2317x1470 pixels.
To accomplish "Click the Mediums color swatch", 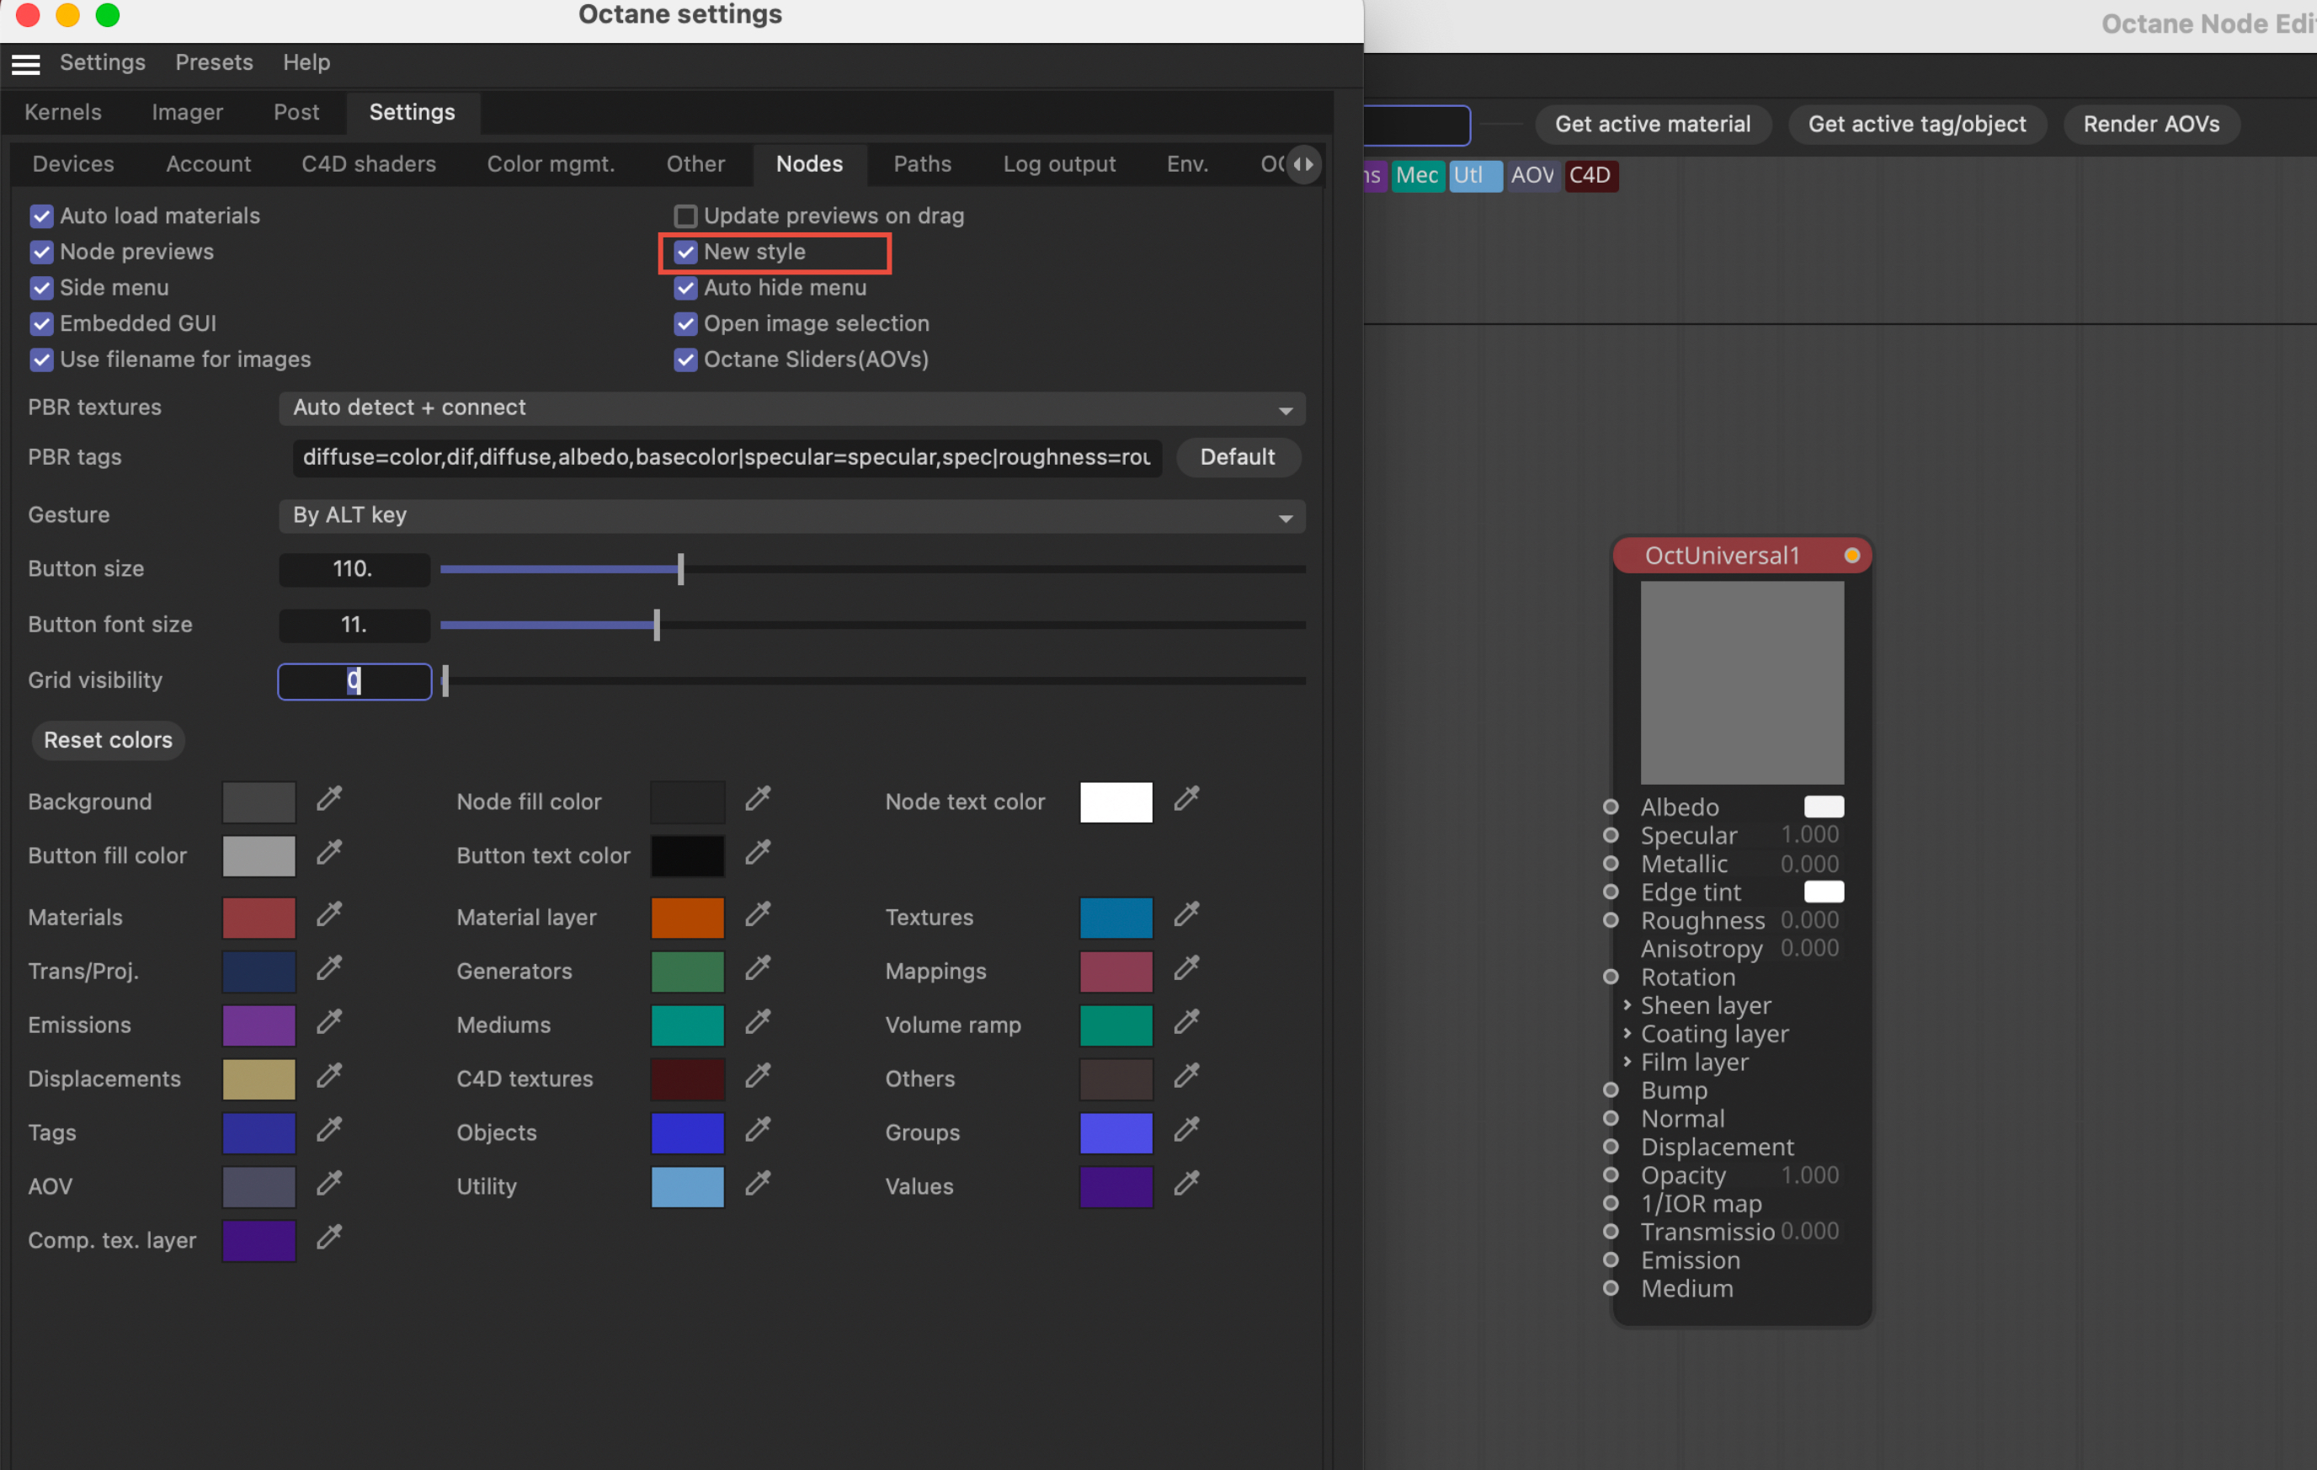I will (687, 1025).
